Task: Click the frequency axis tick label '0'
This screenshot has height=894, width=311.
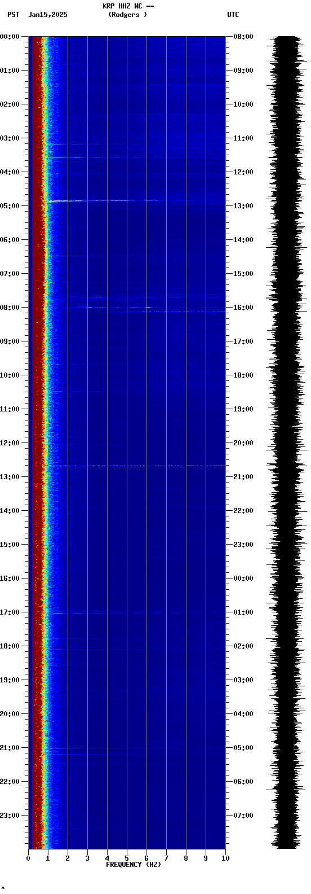Action: click(28, 858)
